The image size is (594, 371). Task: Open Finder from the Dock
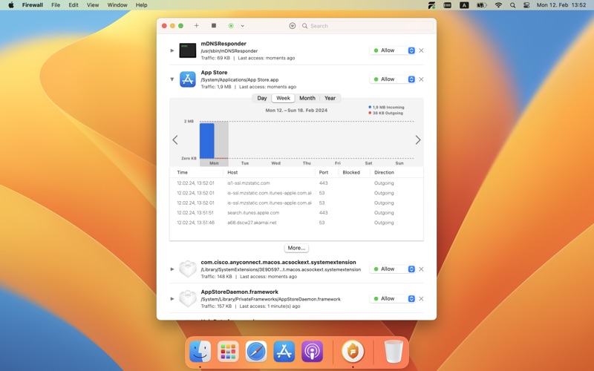click(x=200, y=351)
